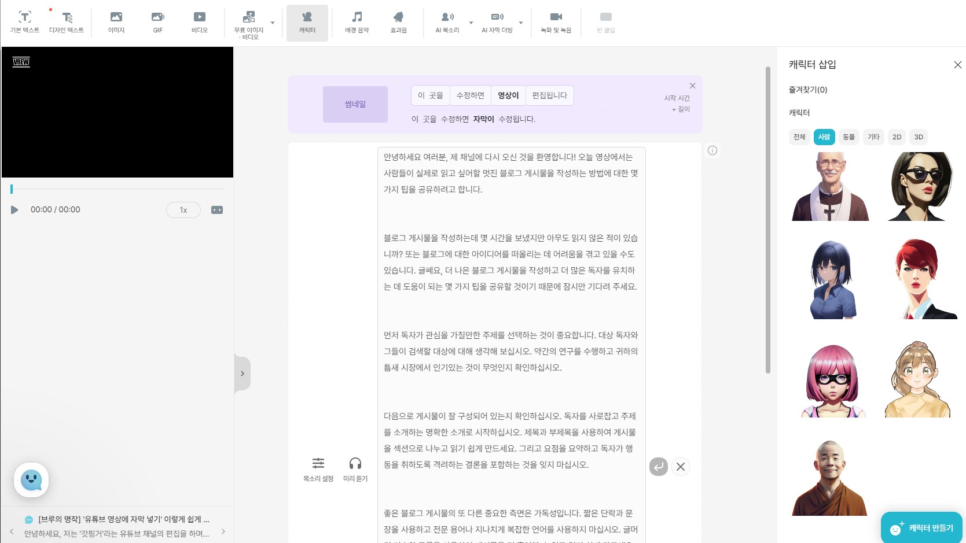Viewport: 966px width, 543px height.
Task: Expand the AI 목소리 dropdown arrow
Action: point(471,23)
